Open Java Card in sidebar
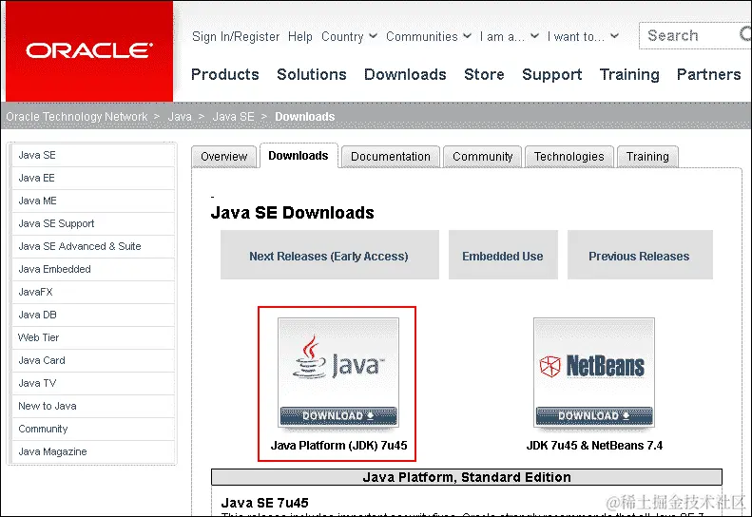Viewport: 752px width, 517px height. pyautogui.click(x=93, y=360)
